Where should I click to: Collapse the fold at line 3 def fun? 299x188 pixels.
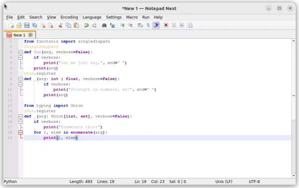click(x=20, y=52)
